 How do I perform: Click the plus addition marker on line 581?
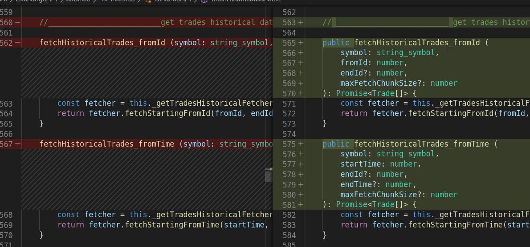301,205
